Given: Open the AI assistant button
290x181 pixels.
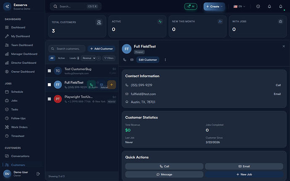Looking at the screenshot, I should 190,6.
